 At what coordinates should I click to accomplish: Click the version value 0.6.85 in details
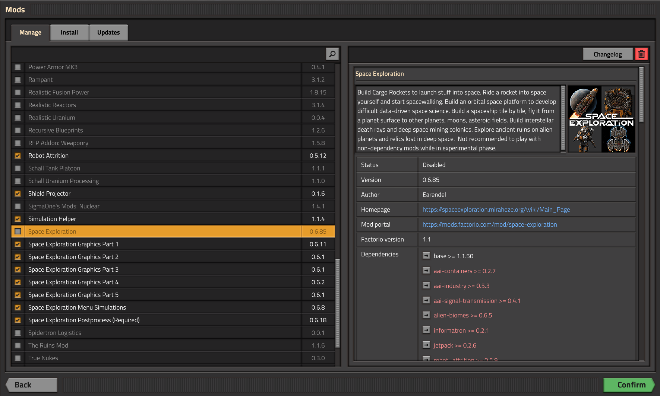(x=431, y=180)
